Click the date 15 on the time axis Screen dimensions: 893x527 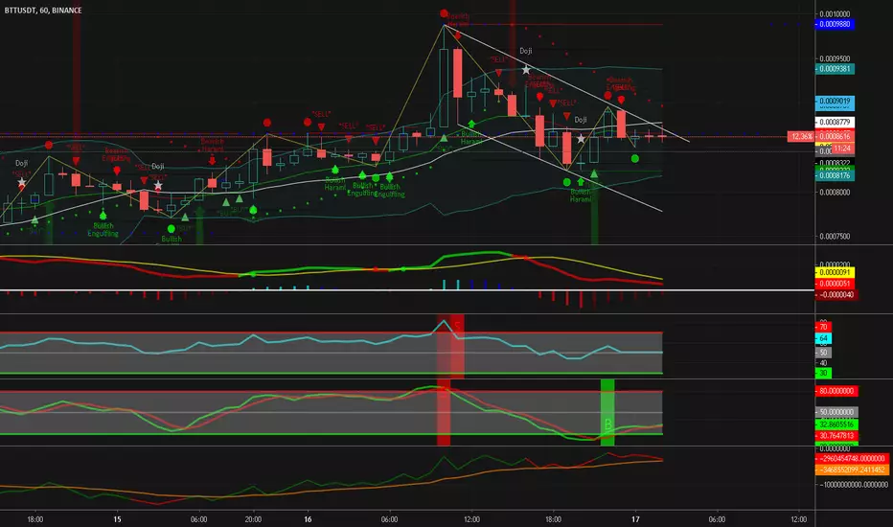[117, 519]
